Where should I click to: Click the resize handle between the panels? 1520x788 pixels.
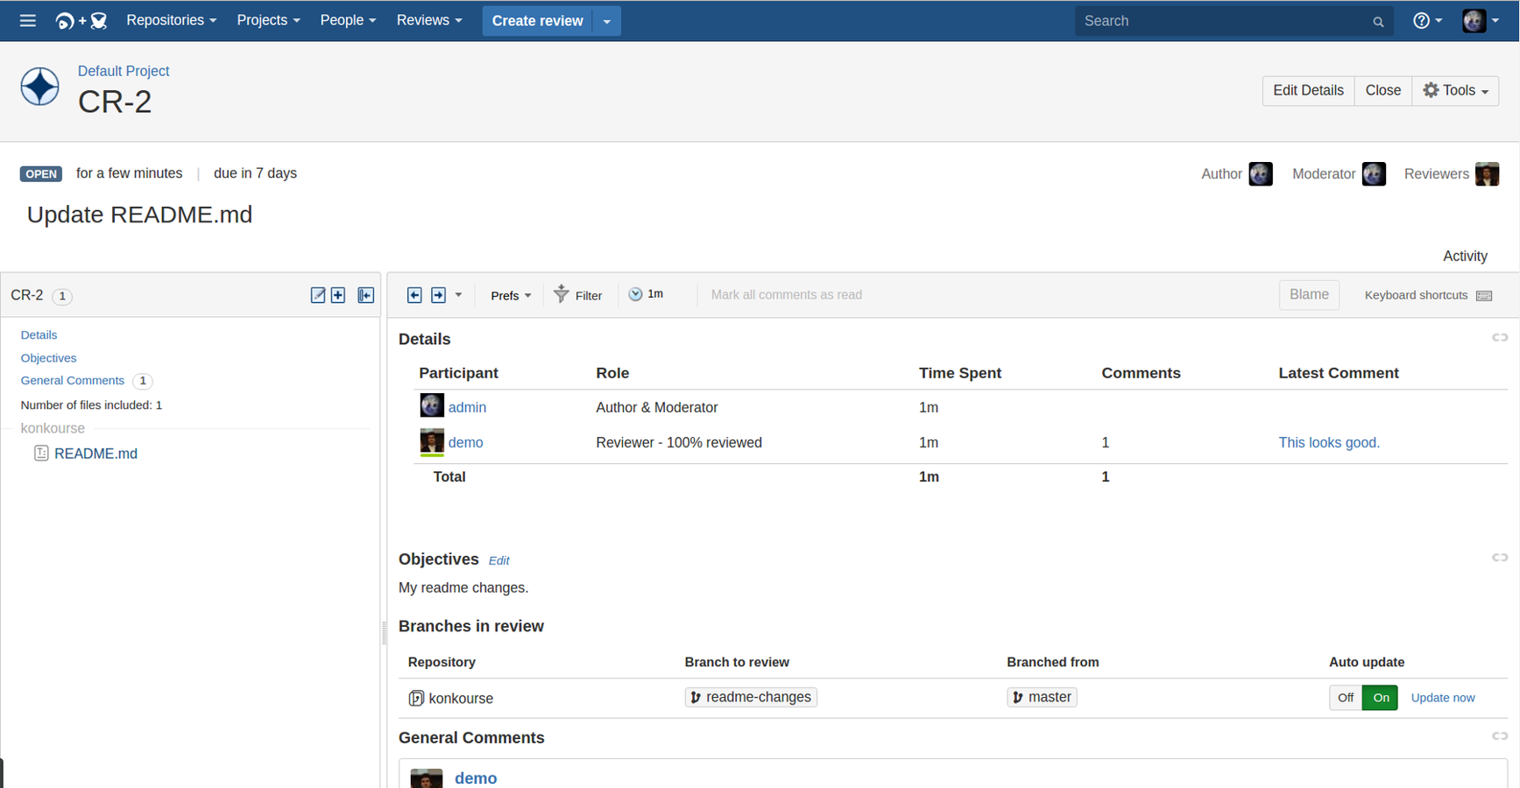click(x=384, y=632)
